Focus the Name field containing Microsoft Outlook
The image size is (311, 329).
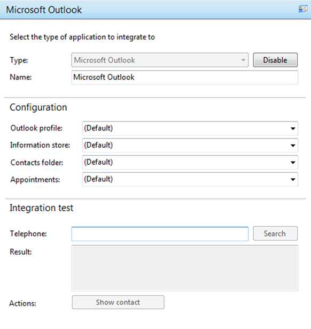click(185, 78)
